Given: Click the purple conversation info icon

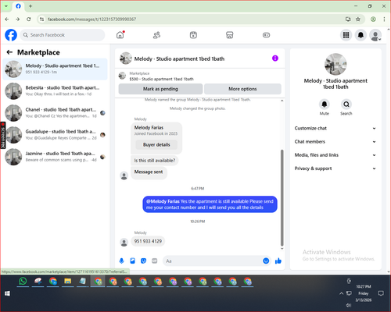Looking at the screenshot, I should coord(275,58).
